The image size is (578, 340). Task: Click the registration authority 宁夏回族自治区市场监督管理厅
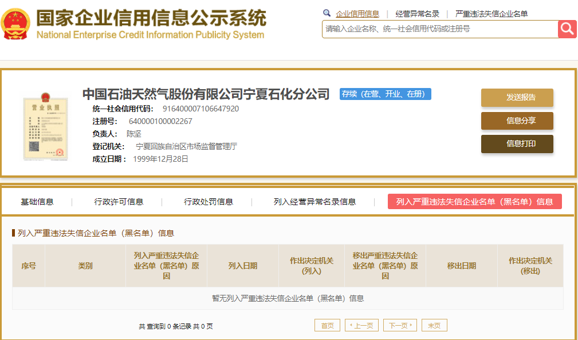187,146
